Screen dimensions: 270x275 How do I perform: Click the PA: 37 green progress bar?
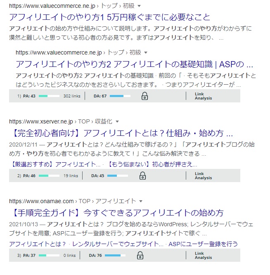coord(49,255)
